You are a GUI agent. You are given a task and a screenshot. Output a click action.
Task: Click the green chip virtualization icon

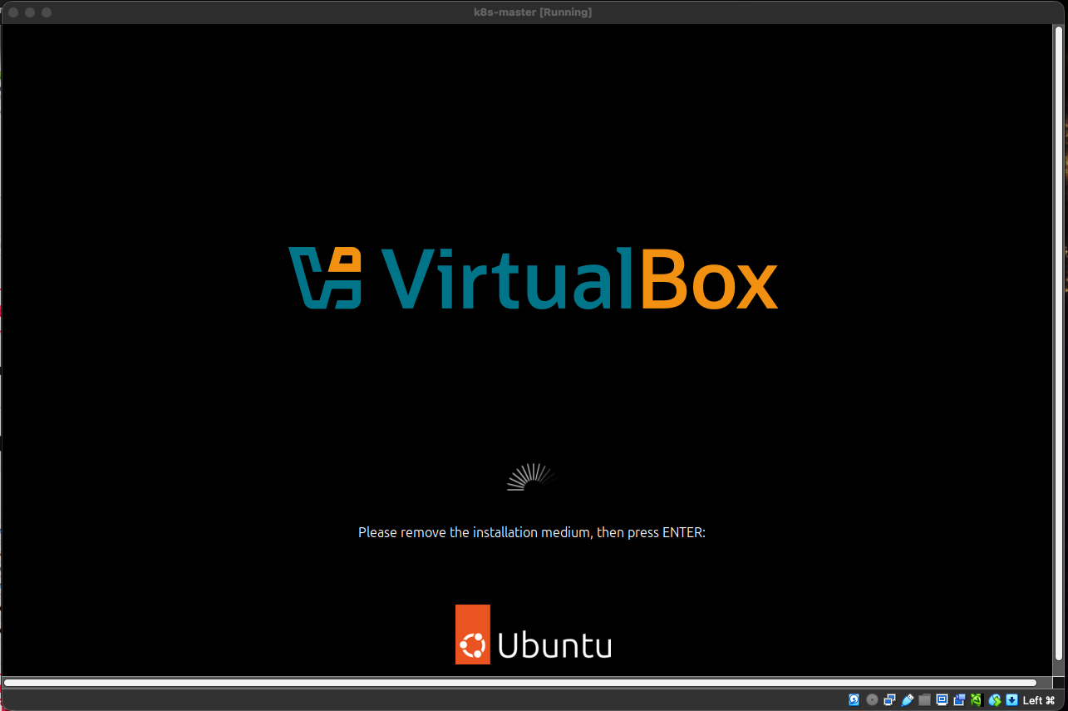(x=977, y=700)
